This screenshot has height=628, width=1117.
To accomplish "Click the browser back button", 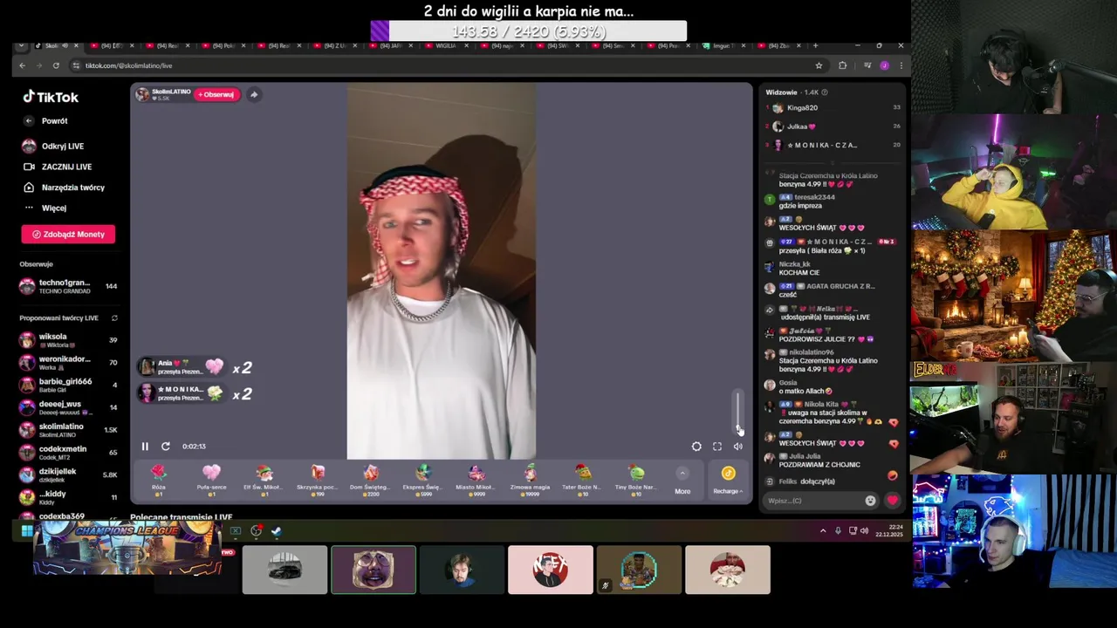I will click(x=23, y=65).
